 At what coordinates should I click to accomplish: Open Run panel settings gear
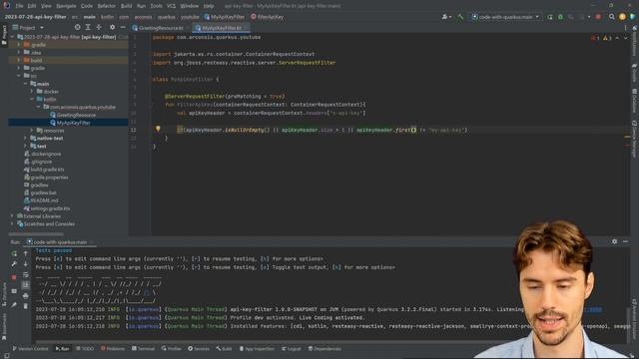615,241
